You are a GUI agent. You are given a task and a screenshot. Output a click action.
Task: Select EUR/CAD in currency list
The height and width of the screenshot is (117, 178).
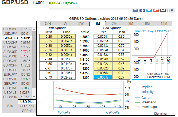[x=17, y=61]
